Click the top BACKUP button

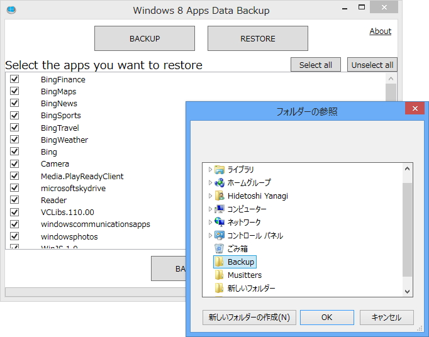pyautogui.click(x=145, y=38)
